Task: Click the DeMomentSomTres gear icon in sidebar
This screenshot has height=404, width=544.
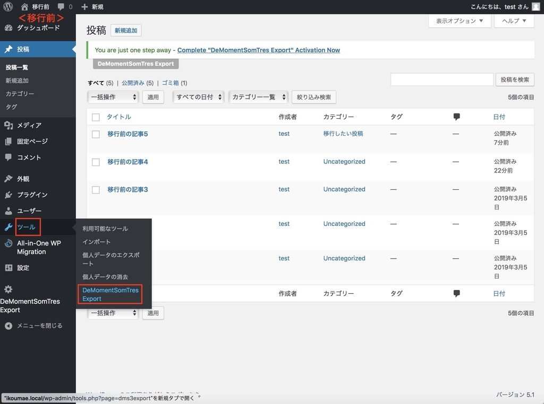Action: (8, 289)
